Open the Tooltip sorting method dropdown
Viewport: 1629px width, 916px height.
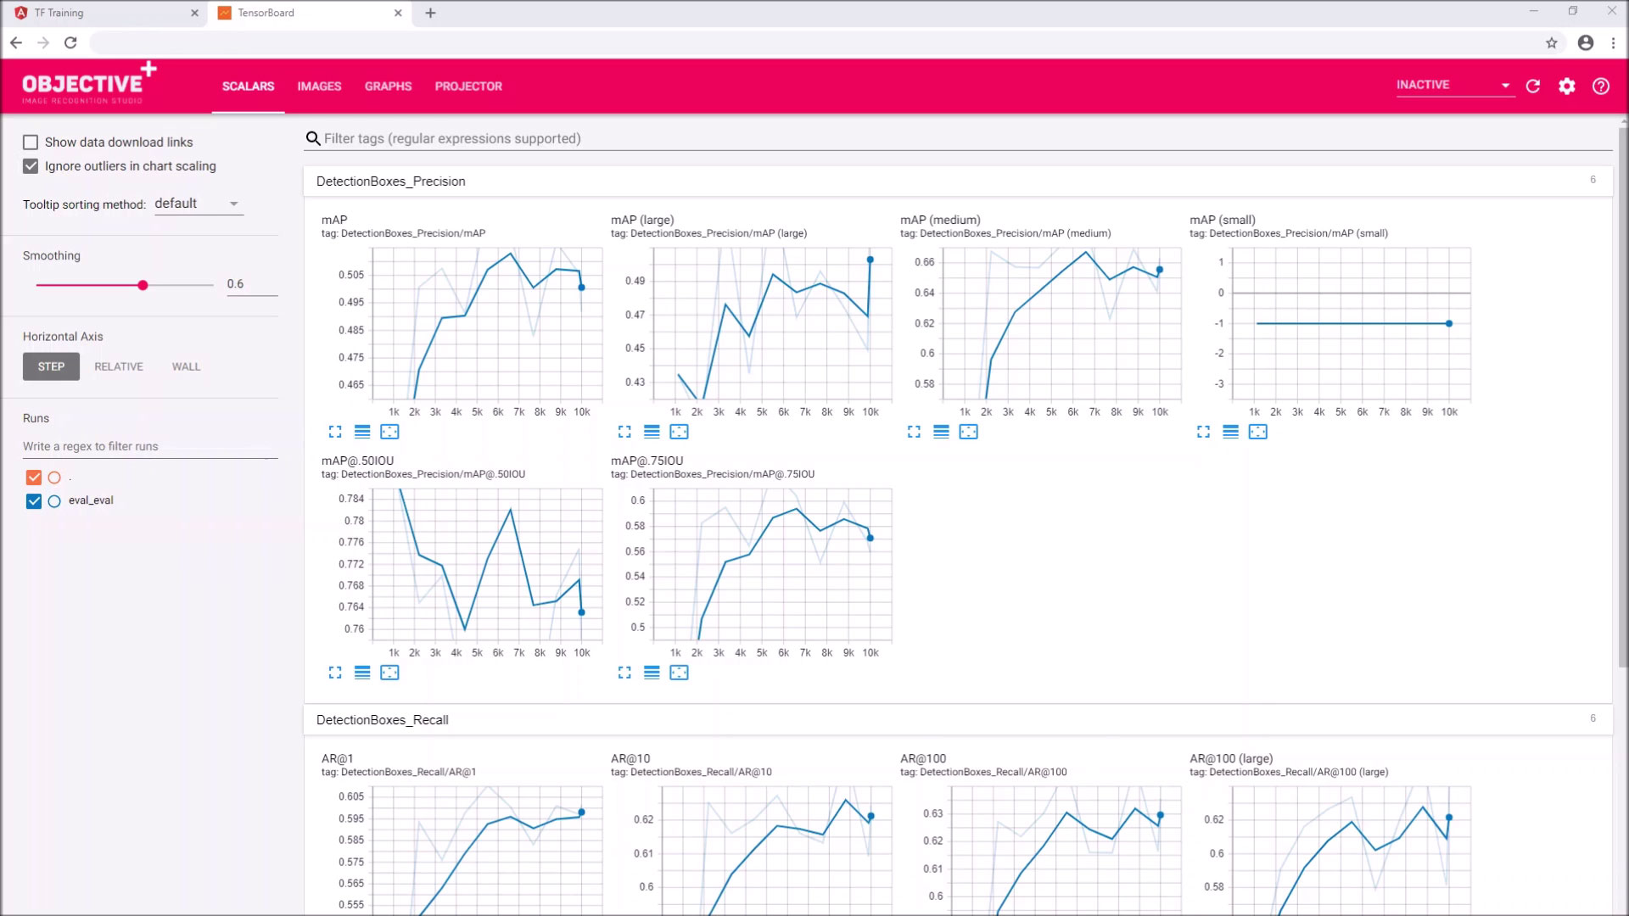pyautogui.click(x=199, y=204)
